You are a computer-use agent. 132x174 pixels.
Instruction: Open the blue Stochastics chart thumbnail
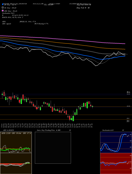point(116,142)
